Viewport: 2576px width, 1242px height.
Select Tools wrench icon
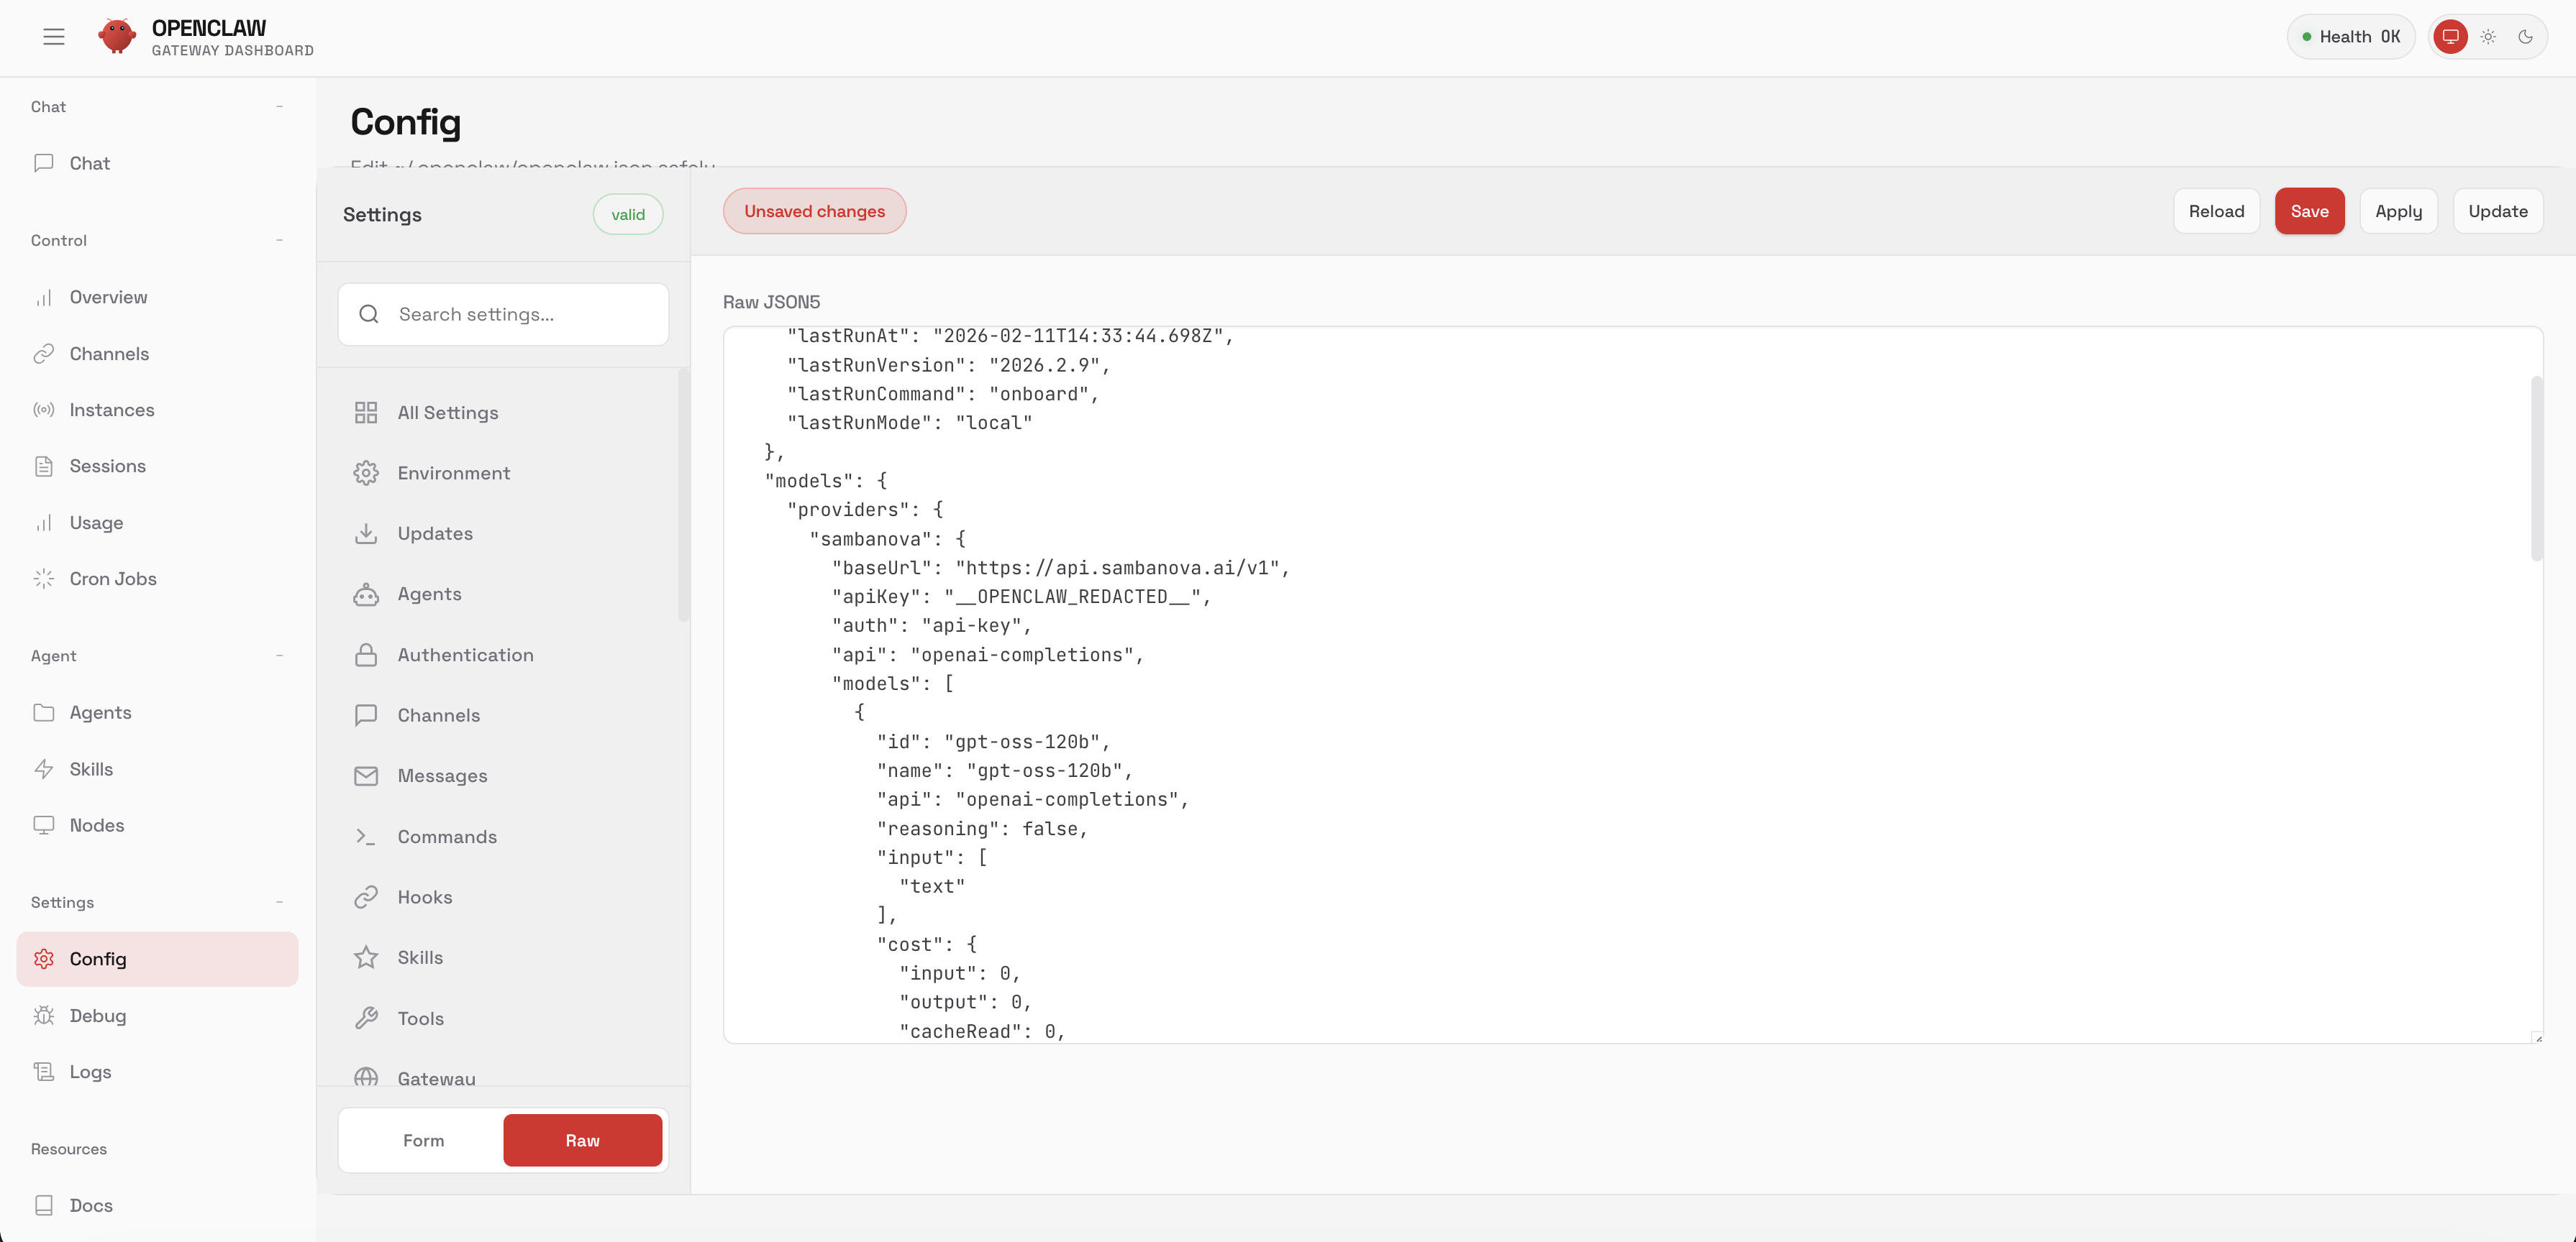(366, 1018)
